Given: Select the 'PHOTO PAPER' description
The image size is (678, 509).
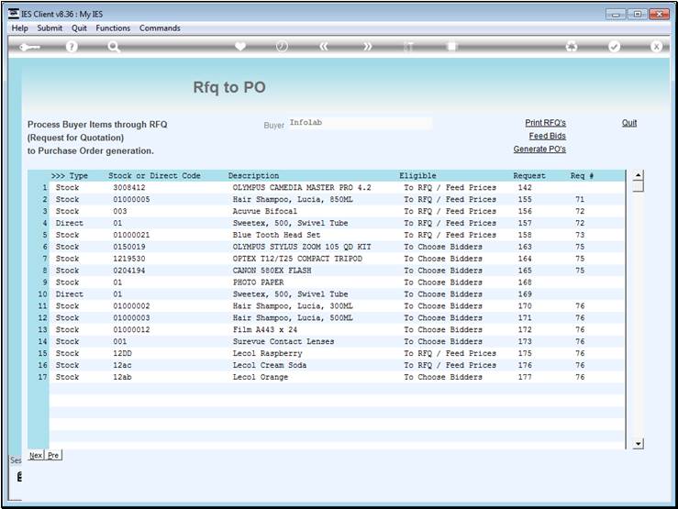Looking at the screenshot, I should (x=258, y=282).
